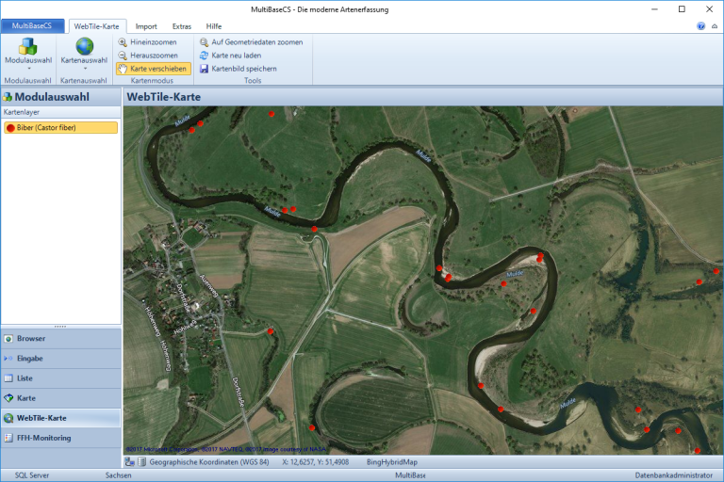This screenshot has width=724, height=482.
Task: Click the blue help icon in ribbon
Action: [700, 26]
